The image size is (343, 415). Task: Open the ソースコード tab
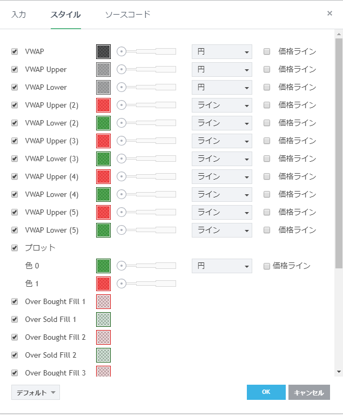point(127,15)
